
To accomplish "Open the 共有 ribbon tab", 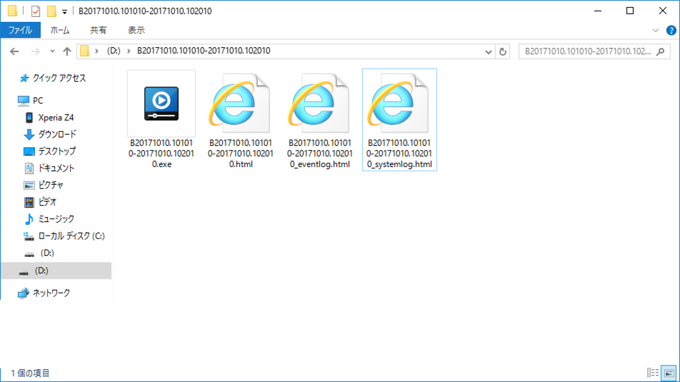I will coord(98,30).
